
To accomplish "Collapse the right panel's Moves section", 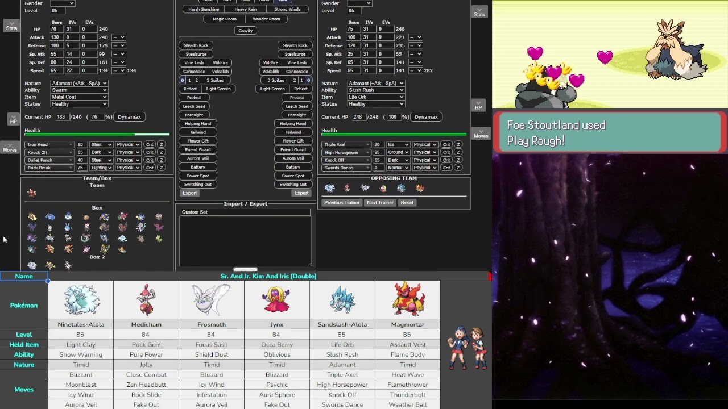I will click(481, 134).
